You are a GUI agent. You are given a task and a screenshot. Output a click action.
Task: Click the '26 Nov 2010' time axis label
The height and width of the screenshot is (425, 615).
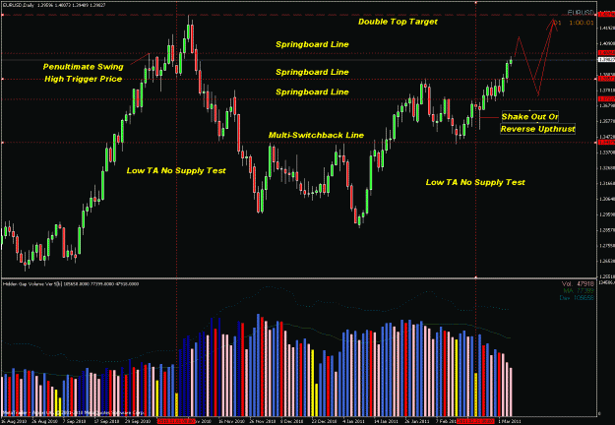pos(262,421)
